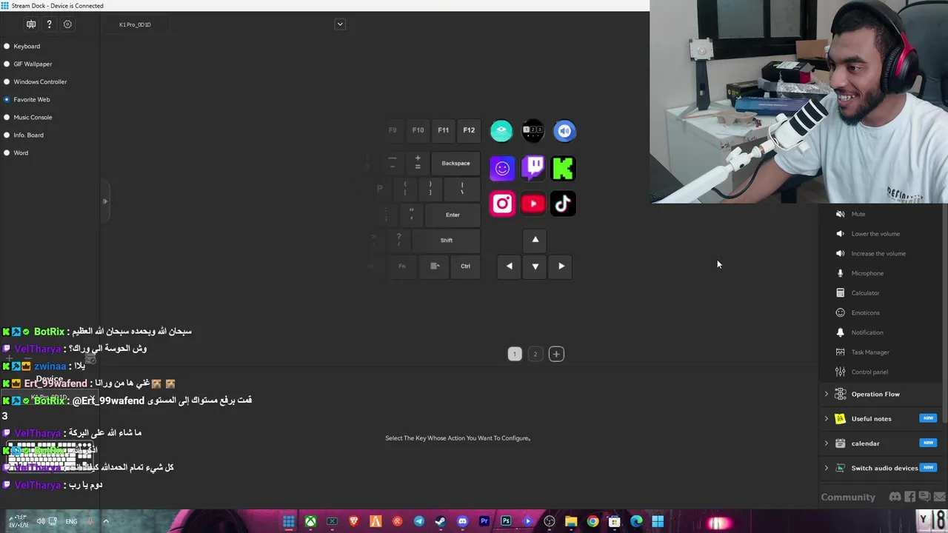This screenshot has width=948, height=533.
Task: Open Google Chrome from the taskbar
Action: [592, 521]
